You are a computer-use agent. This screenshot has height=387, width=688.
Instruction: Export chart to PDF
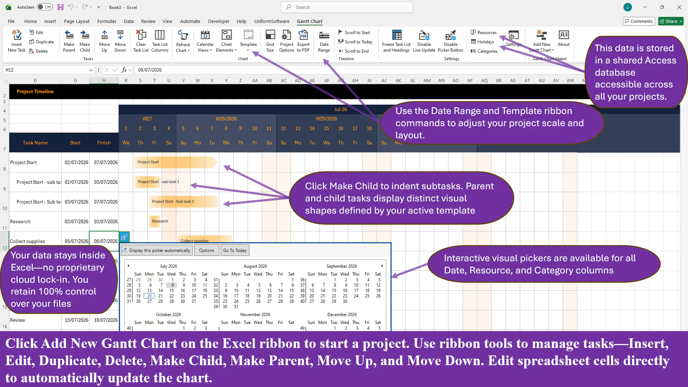(x=303, y=41)
